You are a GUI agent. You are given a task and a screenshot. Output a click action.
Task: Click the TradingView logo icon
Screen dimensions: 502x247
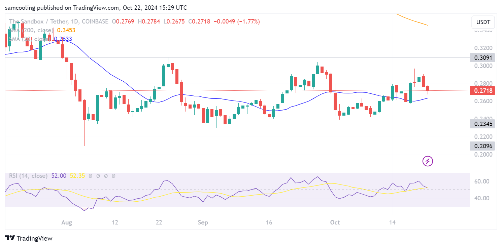[10, 238]
